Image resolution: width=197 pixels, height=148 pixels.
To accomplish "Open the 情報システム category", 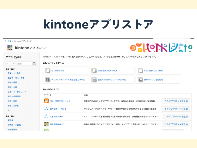I will coord(13,106).
